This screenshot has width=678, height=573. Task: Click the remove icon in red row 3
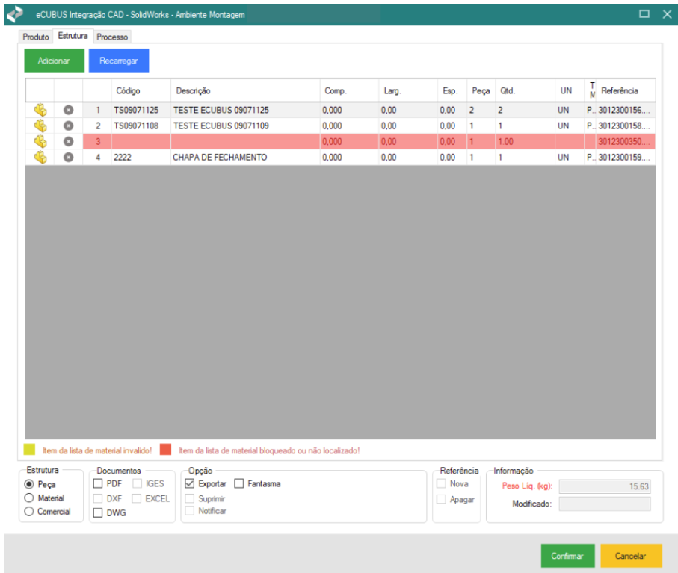68,141
